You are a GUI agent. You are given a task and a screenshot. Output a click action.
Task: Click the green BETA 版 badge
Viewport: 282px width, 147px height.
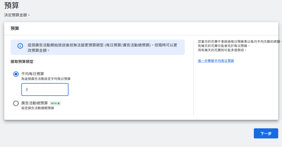56,103
